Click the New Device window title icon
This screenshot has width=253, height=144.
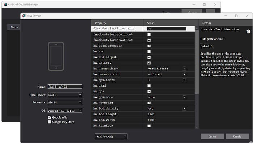24,16
